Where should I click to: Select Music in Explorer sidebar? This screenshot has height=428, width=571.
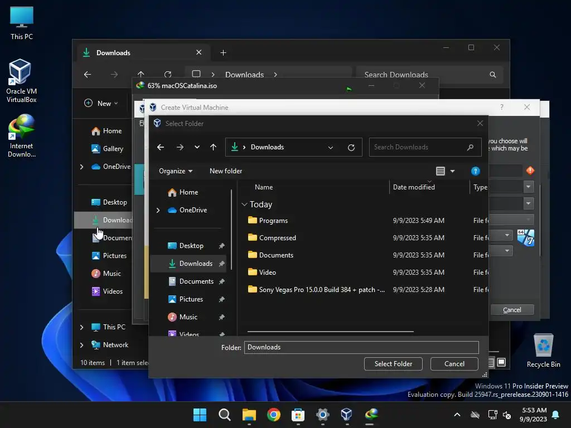coord(107,274)
